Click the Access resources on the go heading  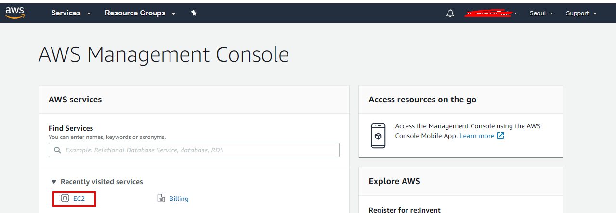pos(422,100)
